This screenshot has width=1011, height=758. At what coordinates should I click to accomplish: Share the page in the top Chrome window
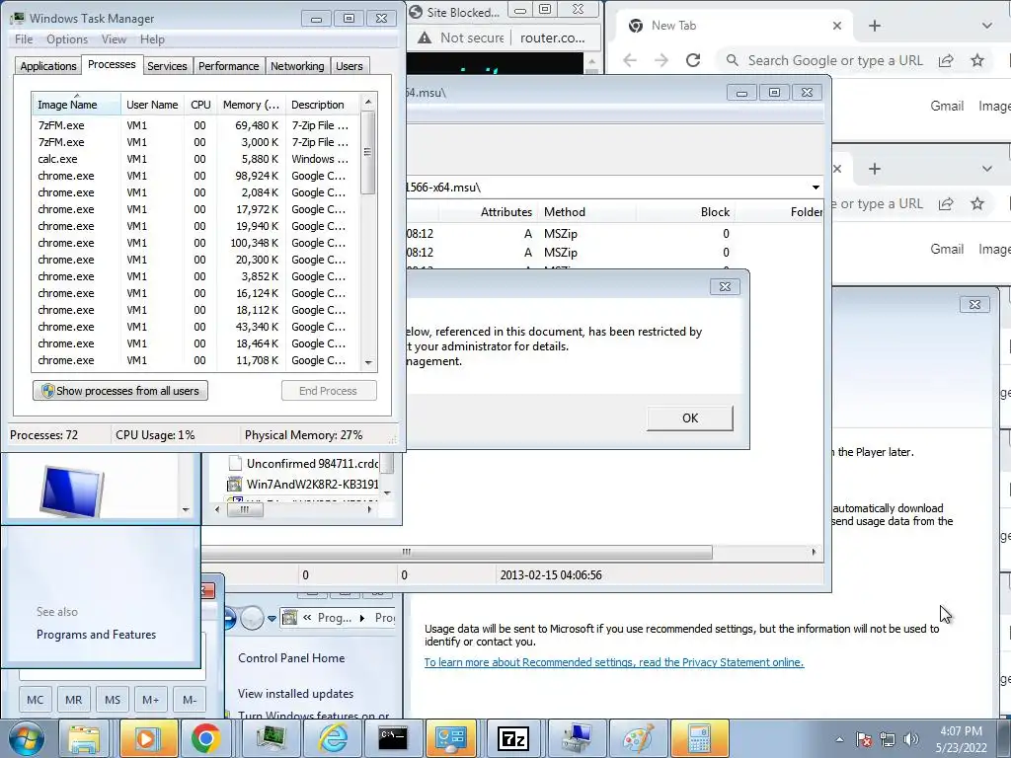[x=946, y=60]
